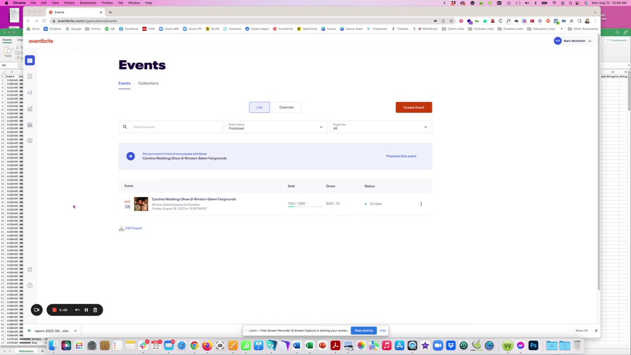
Task: Click the Create Event button
Action: 414,107
